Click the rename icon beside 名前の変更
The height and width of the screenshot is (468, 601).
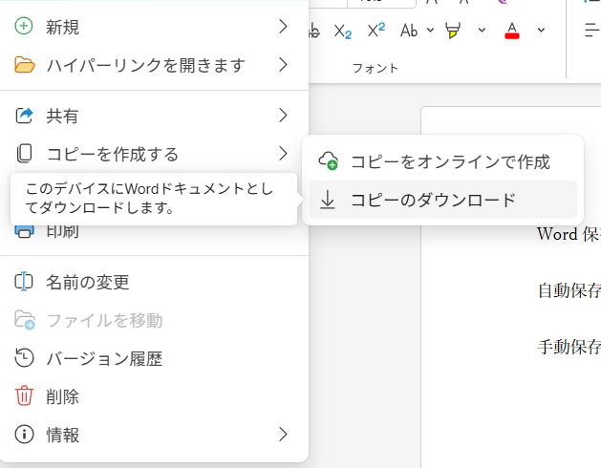[x=24, y=282]
